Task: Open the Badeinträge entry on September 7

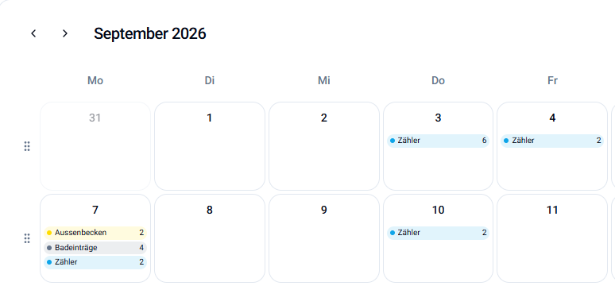Action: tap(95, 248)
